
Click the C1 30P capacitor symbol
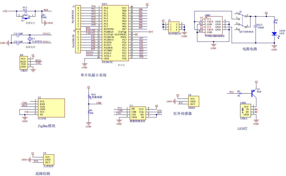[18, 35]
